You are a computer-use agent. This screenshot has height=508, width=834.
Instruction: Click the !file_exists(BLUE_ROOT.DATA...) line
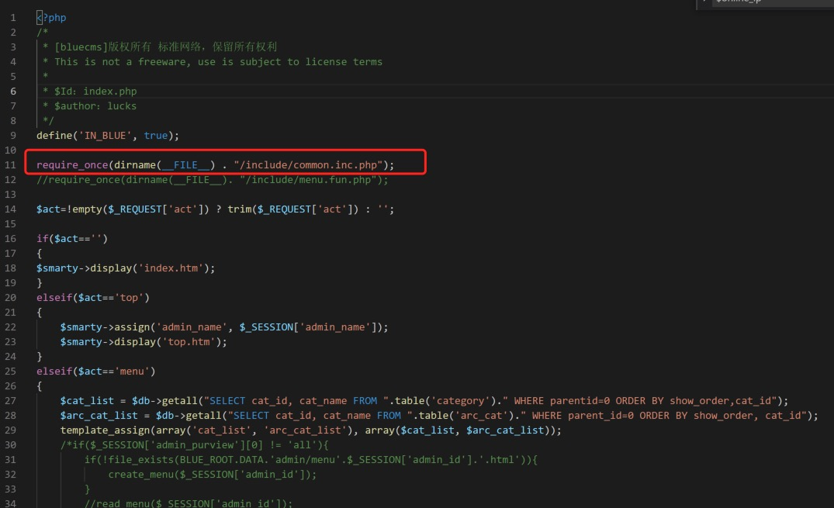tap(310, 460)
